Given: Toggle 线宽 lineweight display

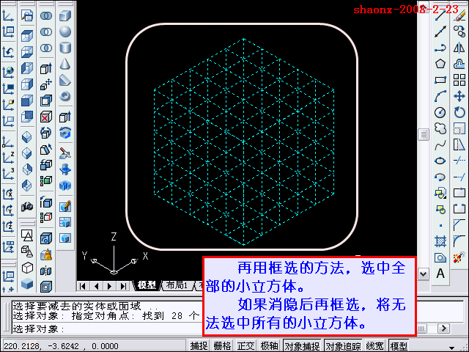Looking at the screenshot, I should [374, 346].
